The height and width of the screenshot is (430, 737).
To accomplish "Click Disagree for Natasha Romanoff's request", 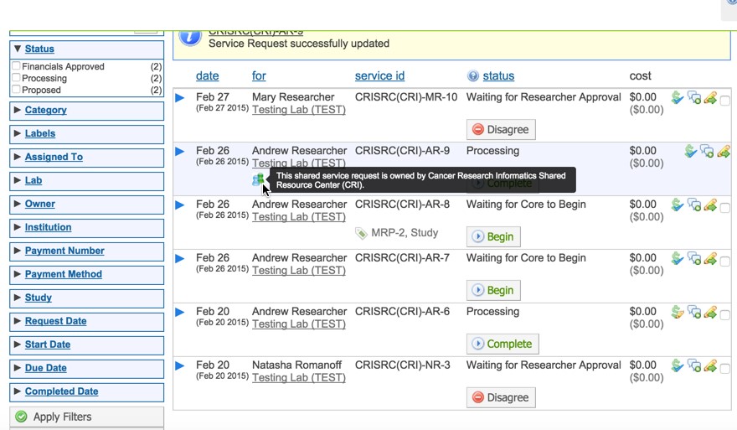I will 500,397.
